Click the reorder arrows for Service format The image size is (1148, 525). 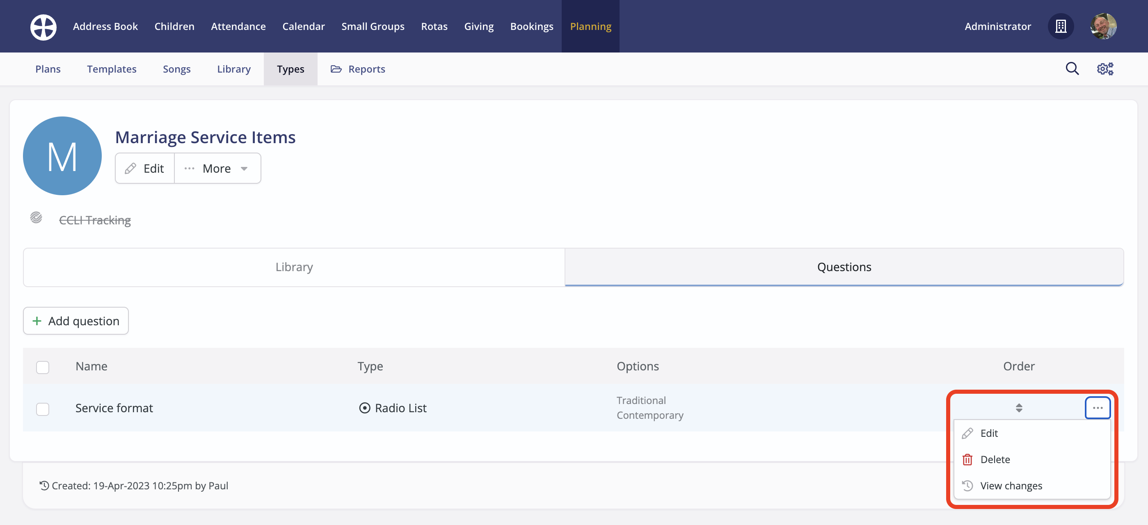pyautogui.click(x=1019, y=408)
